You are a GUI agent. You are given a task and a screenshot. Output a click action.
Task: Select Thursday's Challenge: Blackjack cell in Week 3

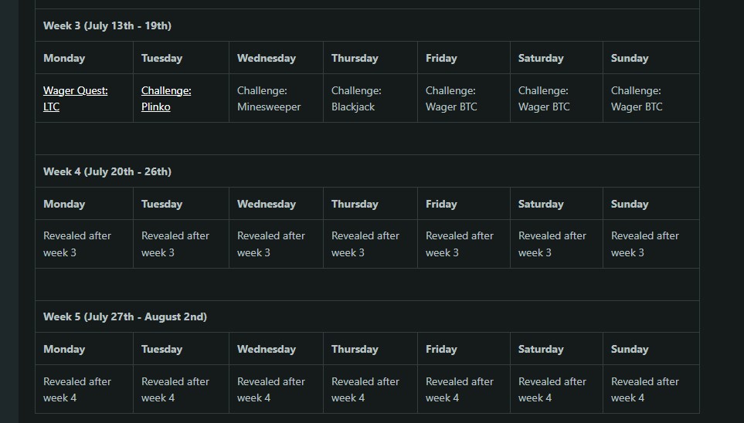(x=370, y=98)
